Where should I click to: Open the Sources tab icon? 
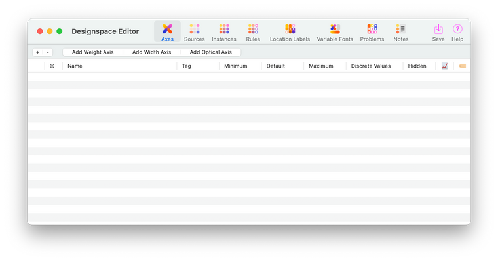(195, 29)
